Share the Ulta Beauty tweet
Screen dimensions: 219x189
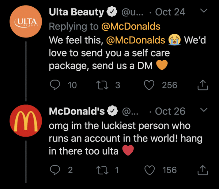203,85
